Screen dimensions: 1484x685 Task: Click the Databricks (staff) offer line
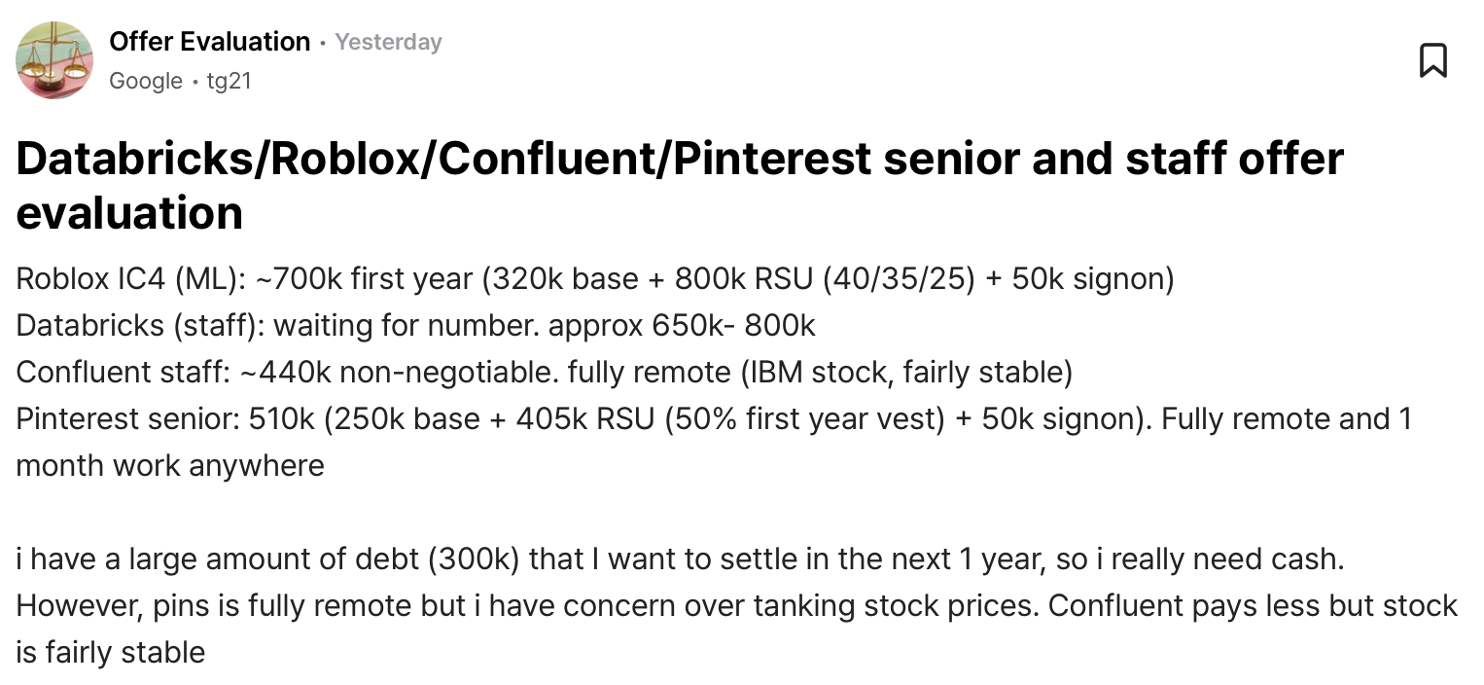pyautogui.click(x=416, y=325)
